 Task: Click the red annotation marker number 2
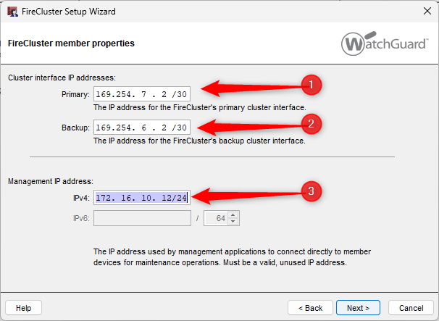pyautogui.click(x=312, y=124)
